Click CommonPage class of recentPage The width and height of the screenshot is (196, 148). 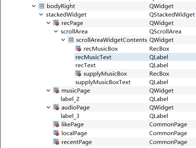168,142
